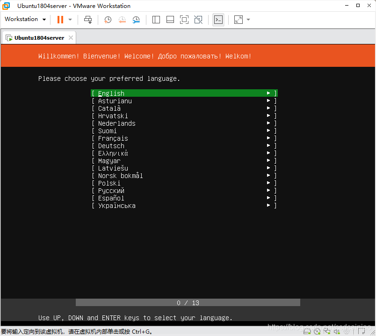Image resolution: width=376 pixels, height=336 pixels.
Task: Switch to Unity mode
Action: coord(198,20)
